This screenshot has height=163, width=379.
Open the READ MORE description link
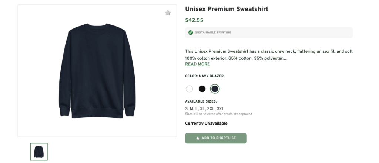tap(197, 64)
